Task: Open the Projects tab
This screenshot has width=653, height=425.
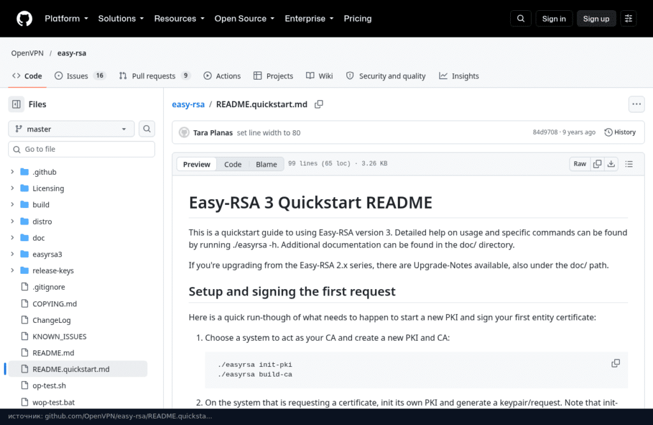Action: coord(273,76)
